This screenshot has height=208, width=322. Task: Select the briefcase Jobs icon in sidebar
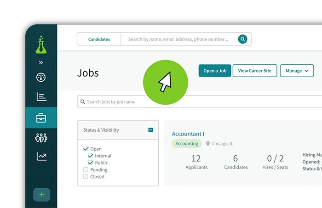coord(41,118)
